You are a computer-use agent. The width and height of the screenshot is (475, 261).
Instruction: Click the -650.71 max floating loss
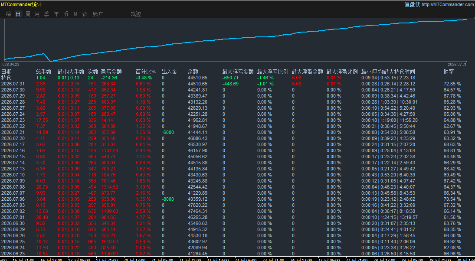230,78
